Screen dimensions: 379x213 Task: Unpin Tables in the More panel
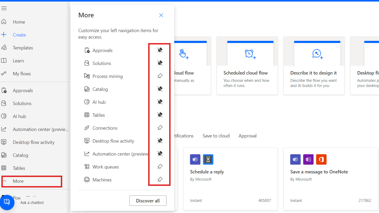click(x=160, y=115)
